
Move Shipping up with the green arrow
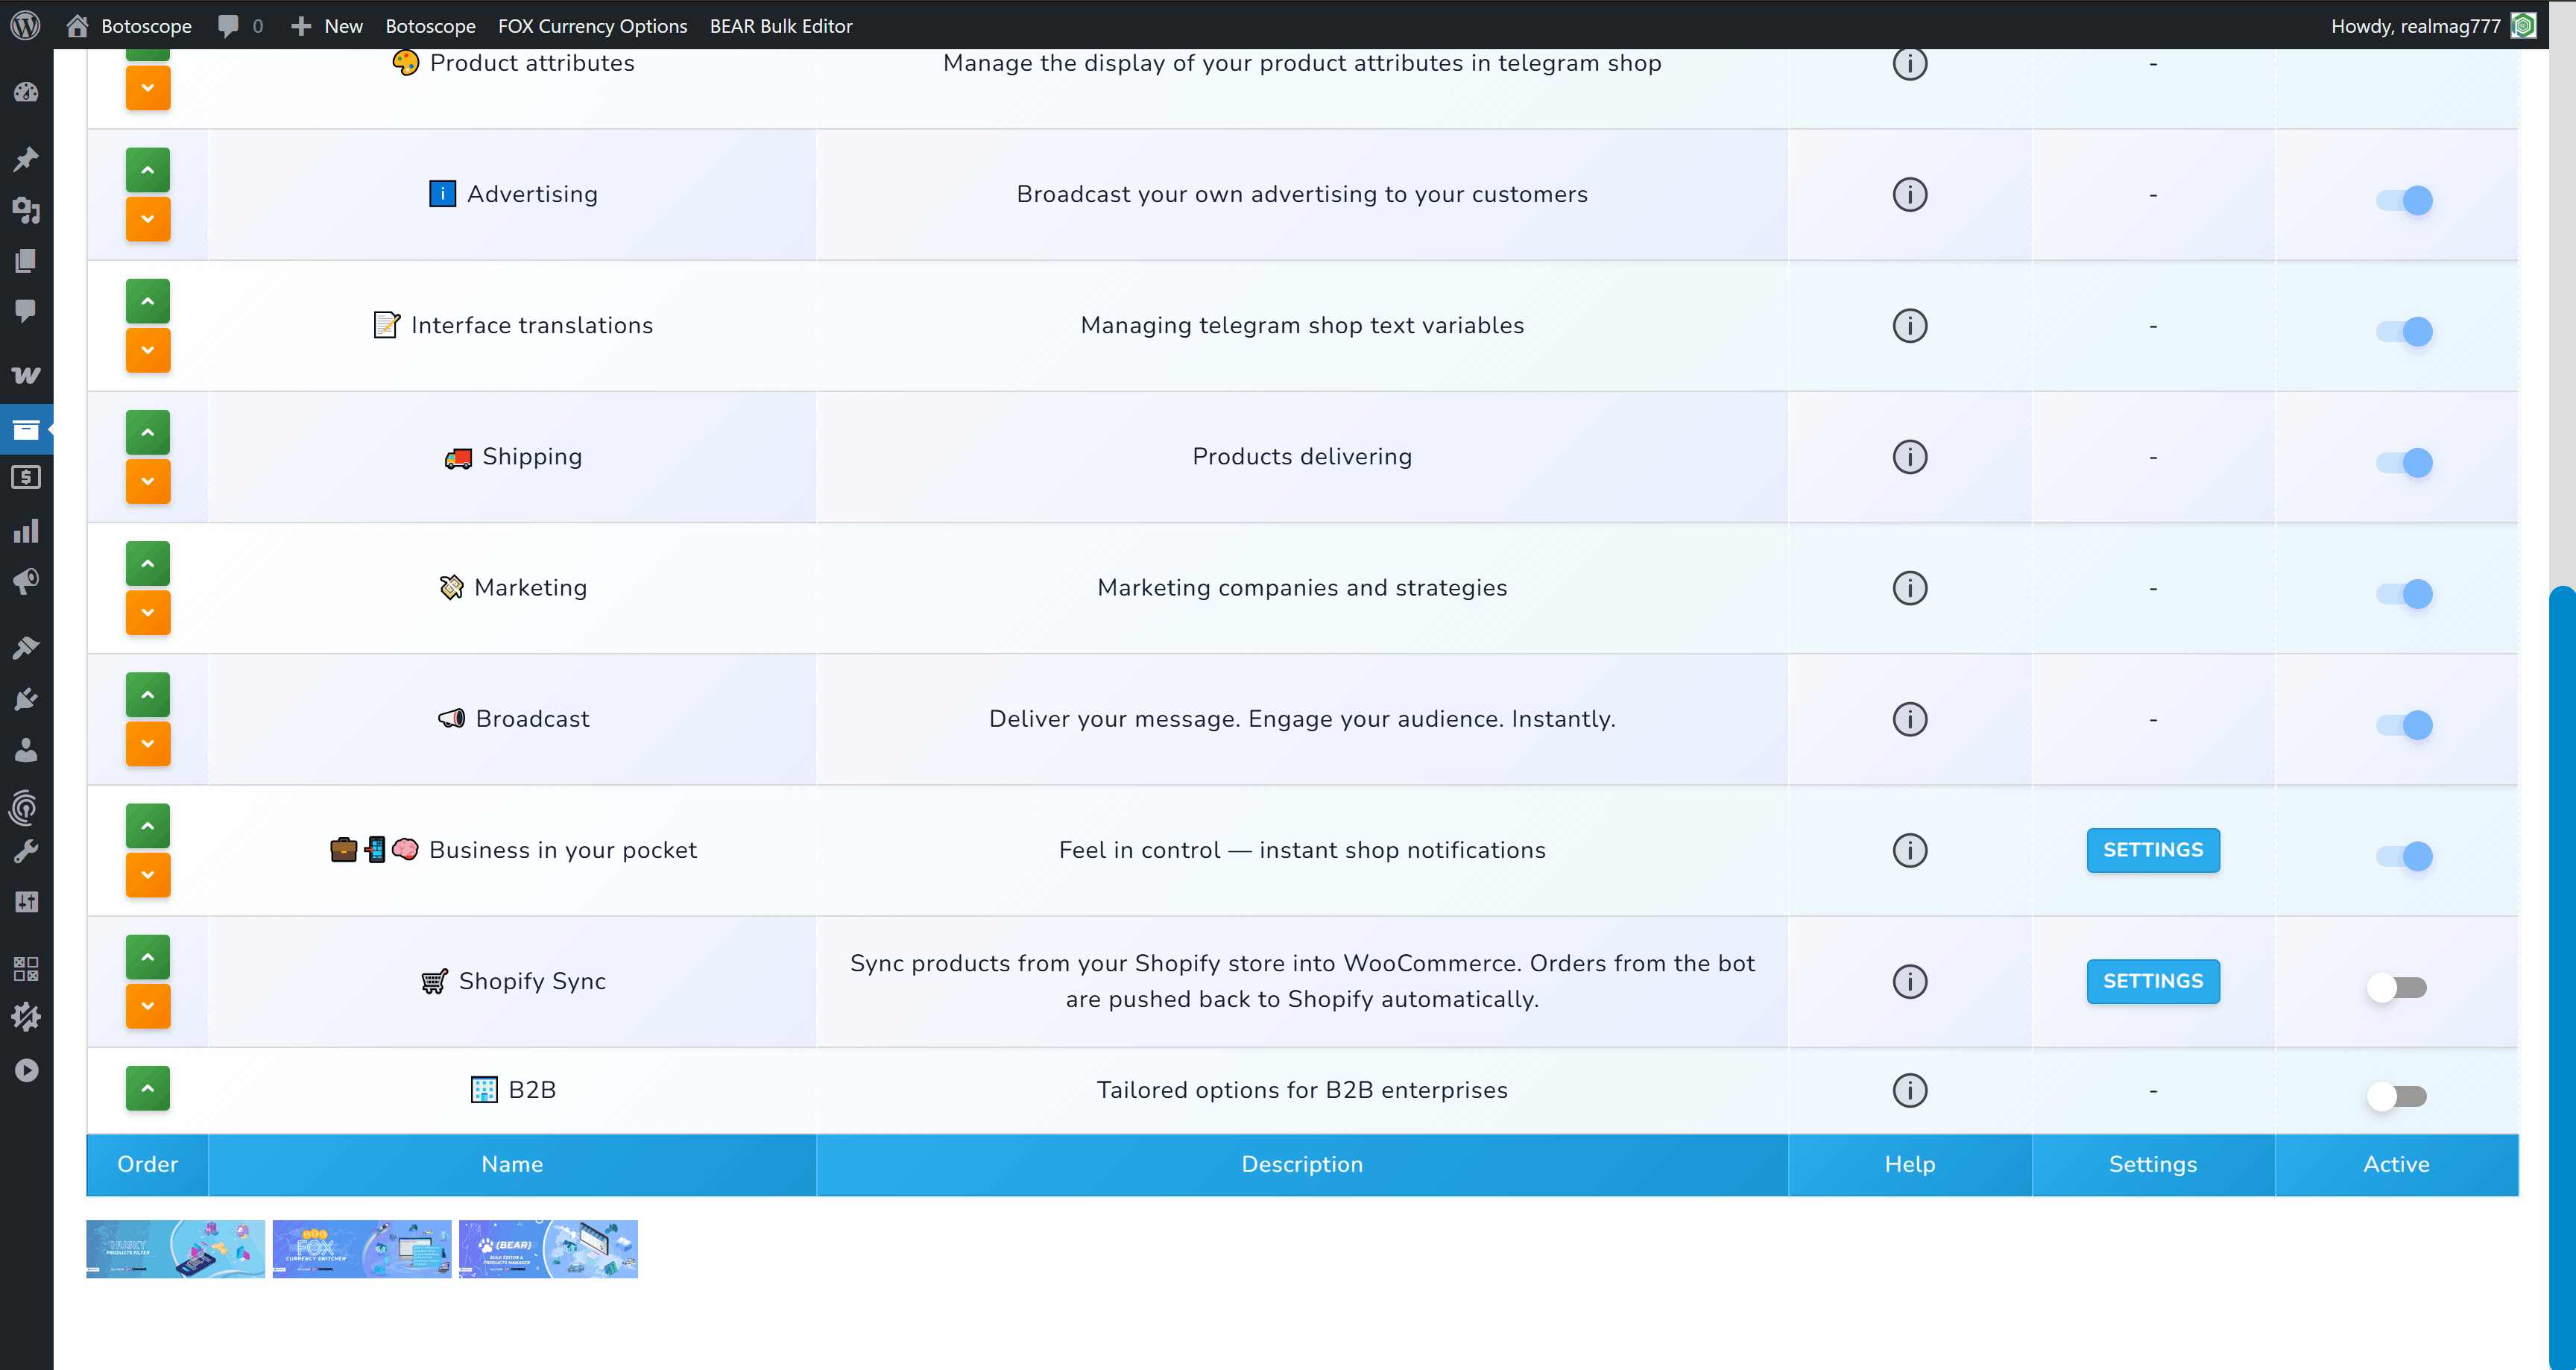147,432
